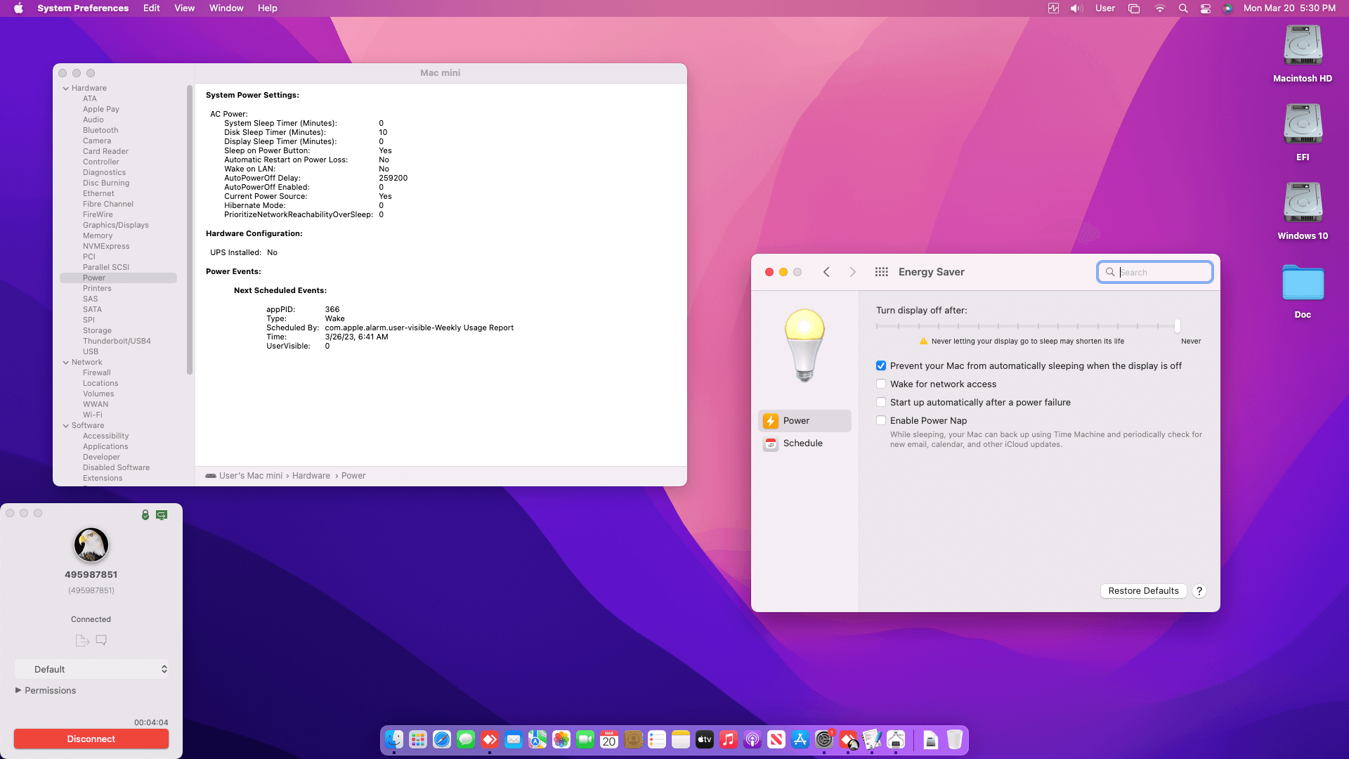Open Launchpad from the Dock
The height and width of the screenshot is (759, 1349).
click(x=417, y=739)
